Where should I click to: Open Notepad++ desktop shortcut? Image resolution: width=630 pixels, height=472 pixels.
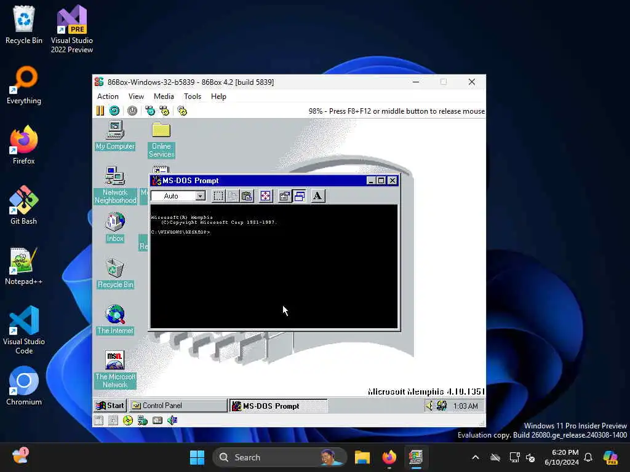coord(24,265)
